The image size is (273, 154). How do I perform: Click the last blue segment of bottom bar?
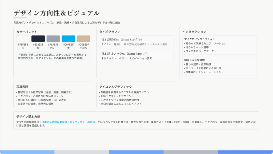point(245,152)
